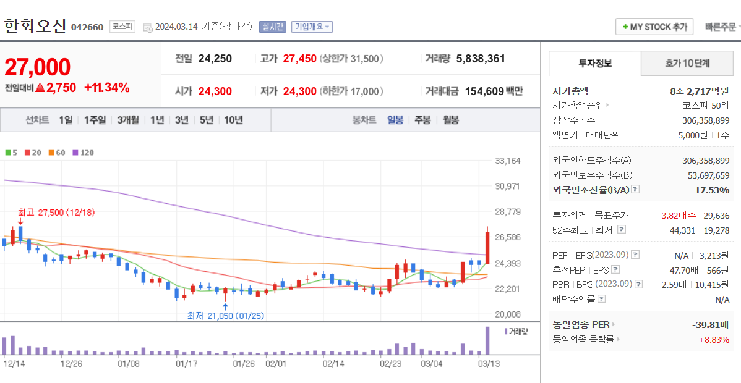The width and height of the screenshot is (741, 383).
Task: Click the MY STOCK 추가 button
Action: [x=654, y=27]
